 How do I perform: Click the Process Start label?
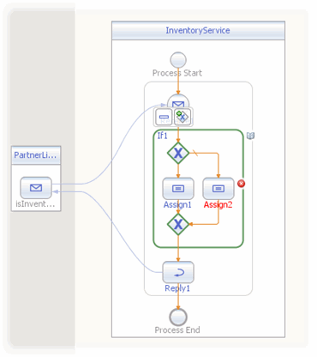click(x=177, y=73)
